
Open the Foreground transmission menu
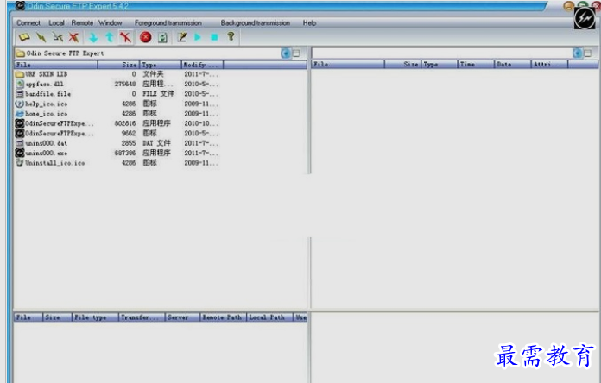168,23
